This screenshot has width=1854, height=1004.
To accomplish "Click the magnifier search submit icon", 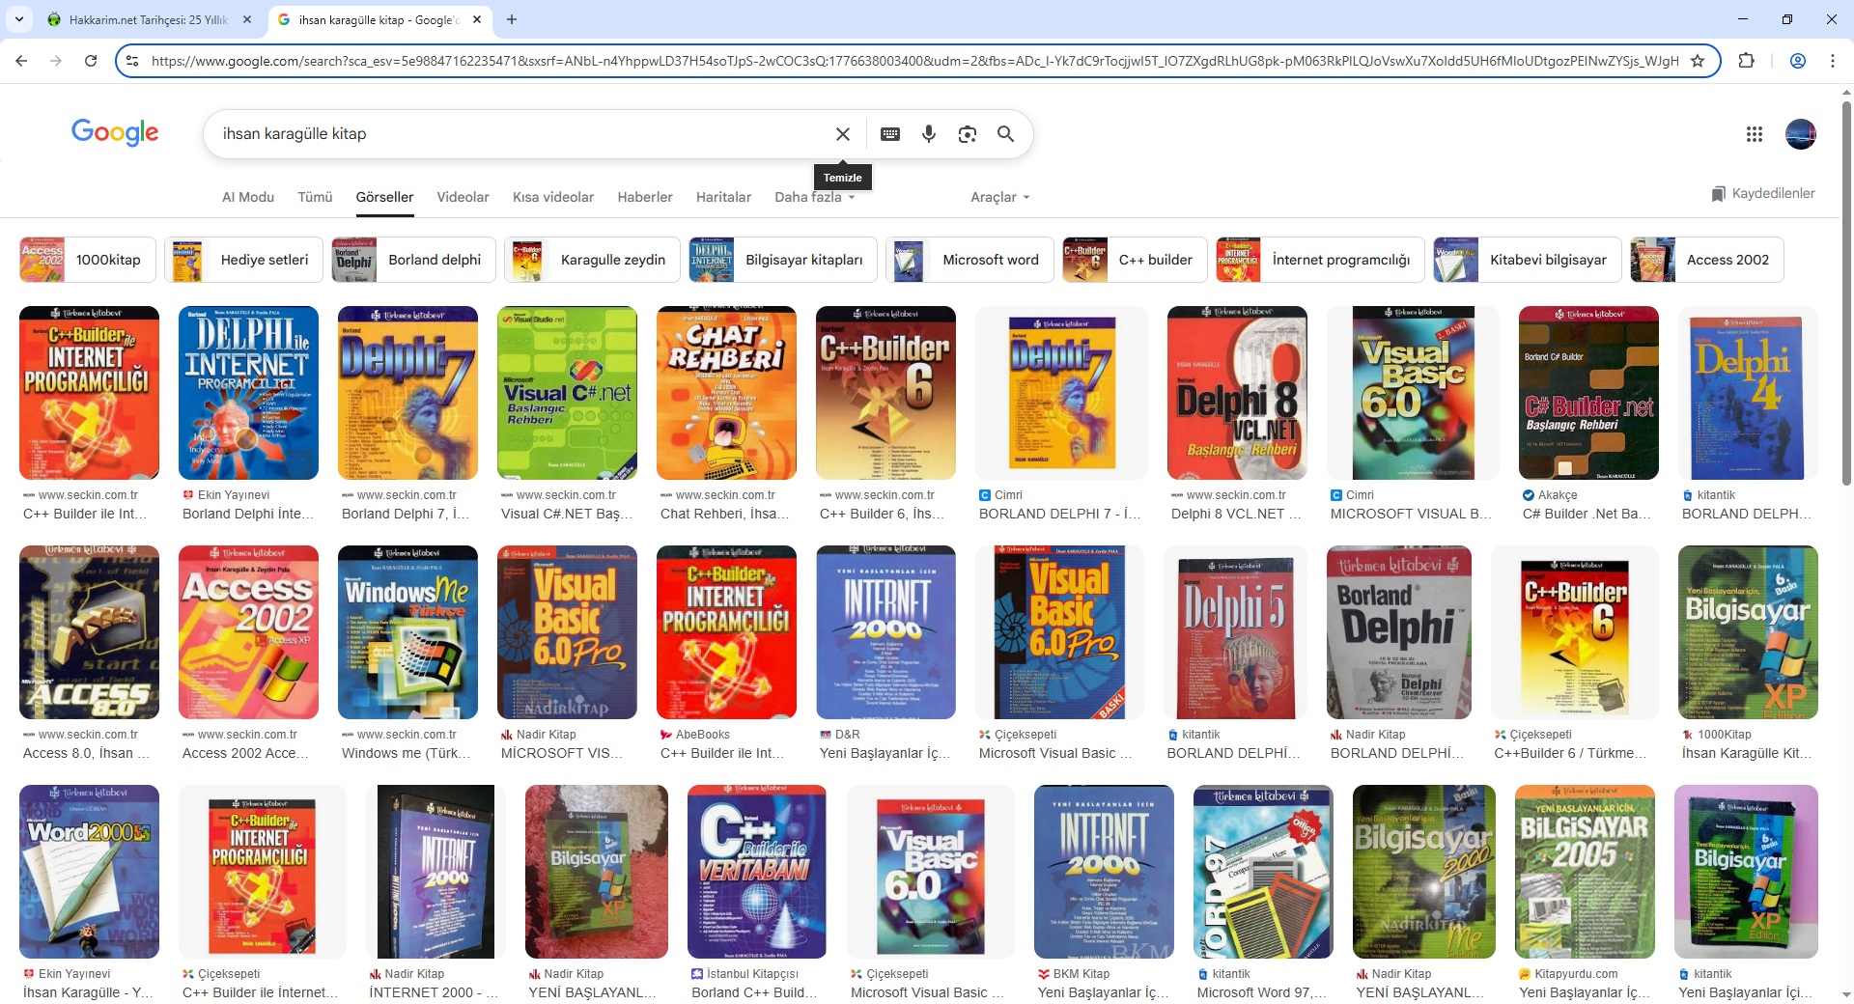I will [x=1005, y=134].
